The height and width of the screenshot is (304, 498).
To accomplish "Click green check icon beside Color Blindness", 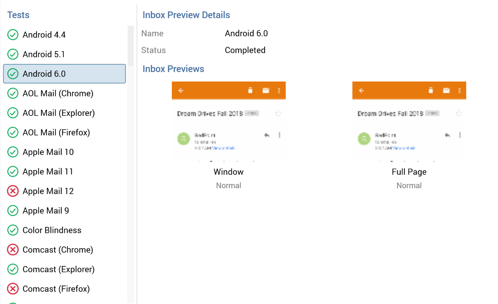I will click(x=13, y=230).
